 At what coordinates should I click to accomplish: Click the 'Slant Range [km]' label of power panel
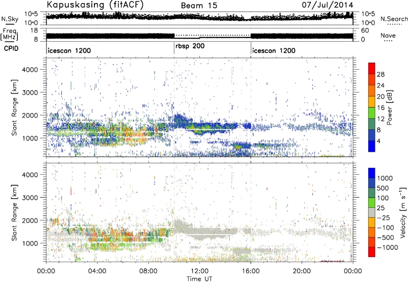(x=14, y=107)
